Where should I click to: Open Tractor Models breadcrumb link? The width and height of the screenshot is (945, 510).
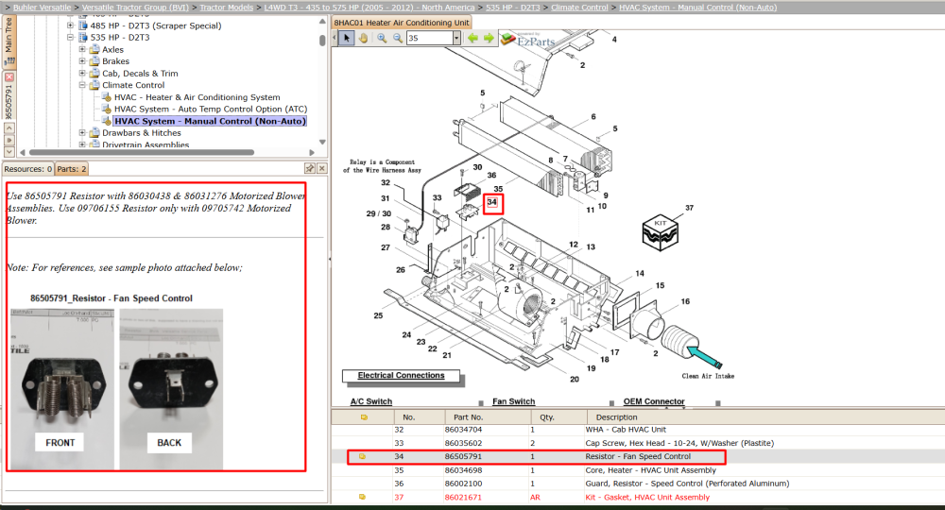[x=227, y=8]
